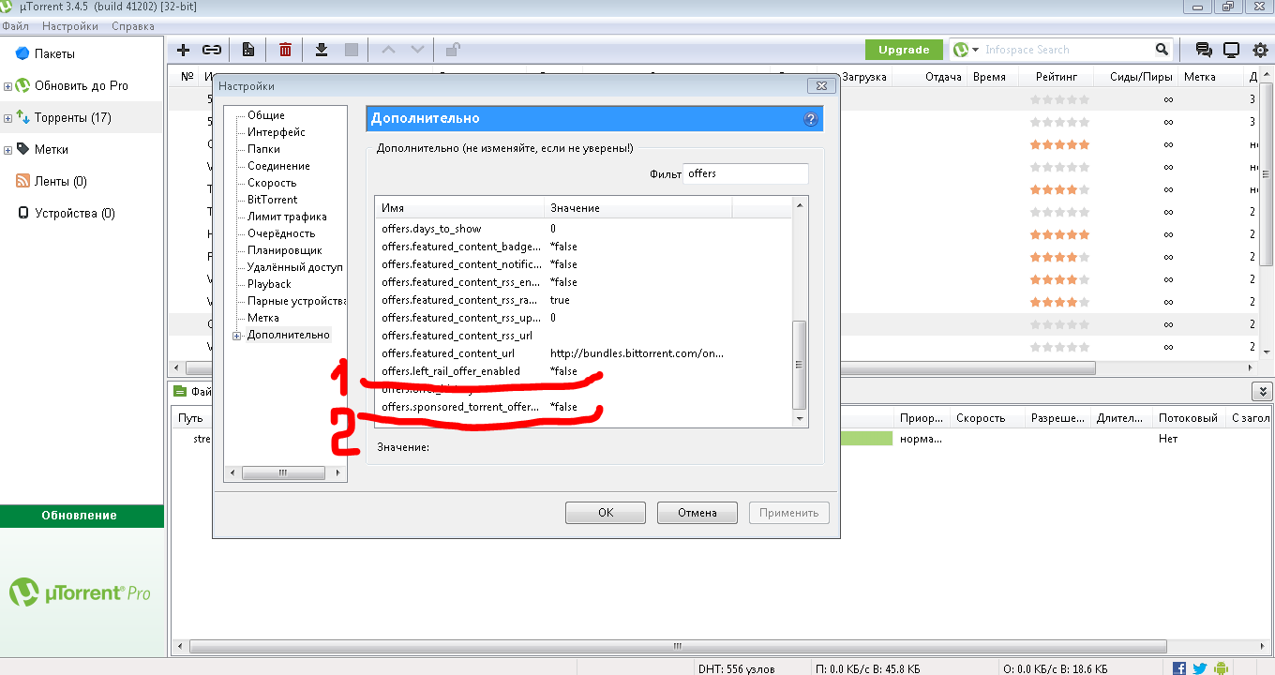
Task: Select Планировщик in the settings tree
Action: 285,250
